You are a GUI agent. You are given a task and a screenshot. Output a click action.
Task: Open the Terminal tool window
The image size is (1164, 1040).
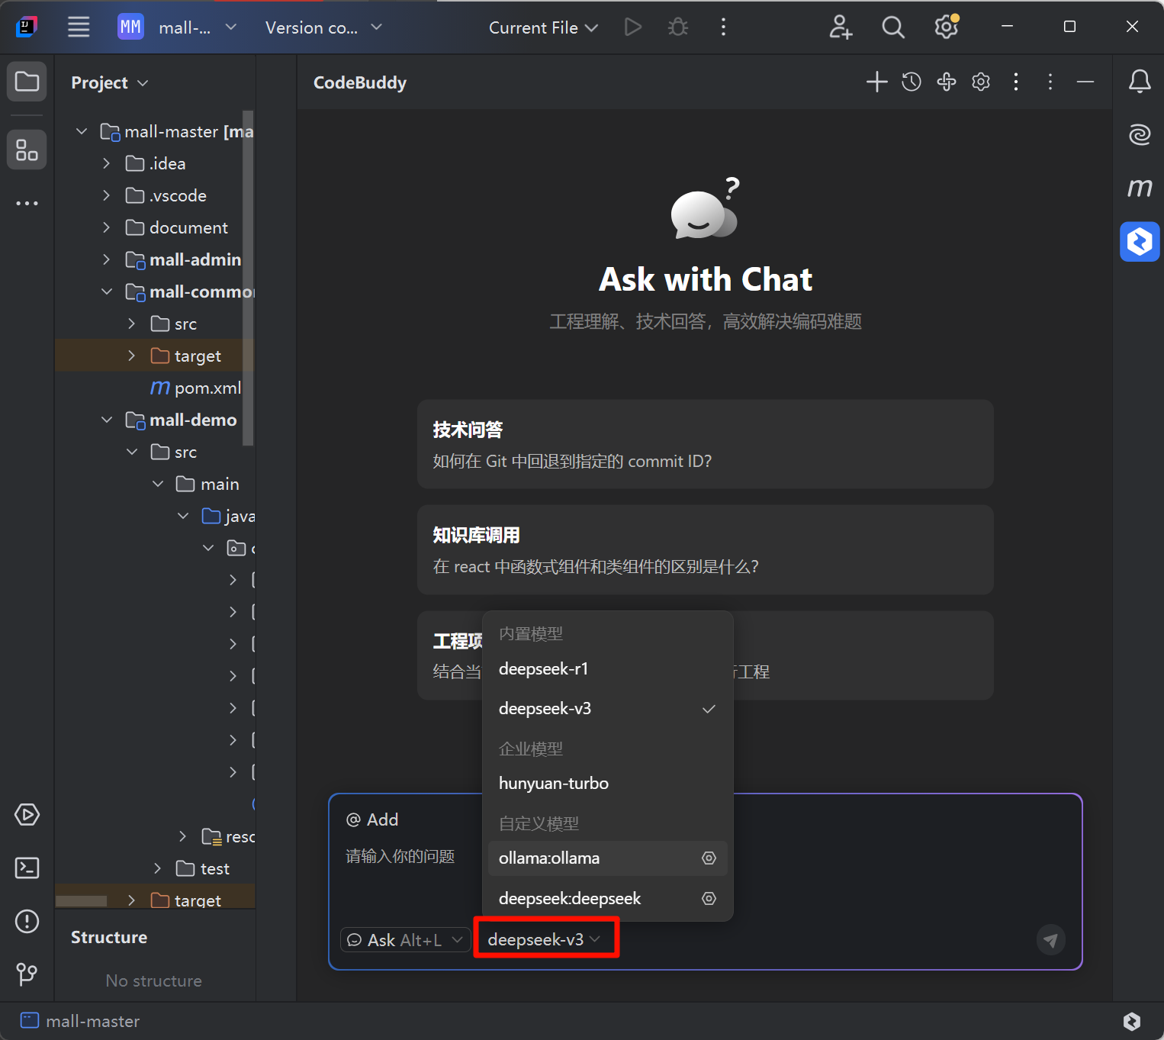click(x=27, y=868)
